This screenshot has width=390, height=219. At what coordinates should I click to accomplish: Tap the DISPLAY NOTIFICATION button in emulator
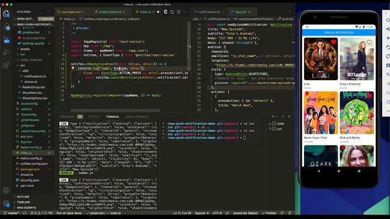[x=339, y=32]
